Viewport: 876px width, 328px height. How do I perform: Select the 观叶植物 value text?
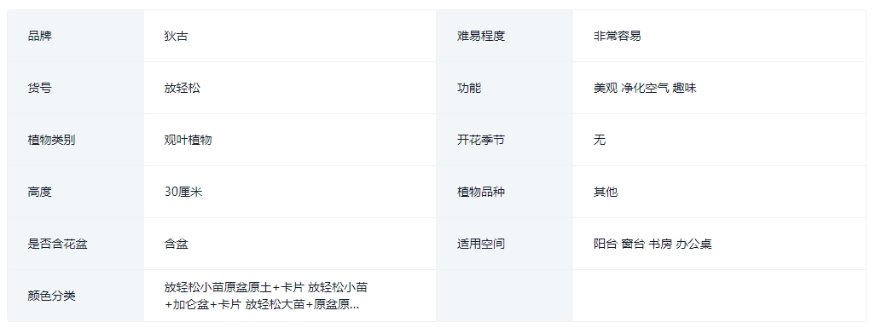tap(188, 140)
